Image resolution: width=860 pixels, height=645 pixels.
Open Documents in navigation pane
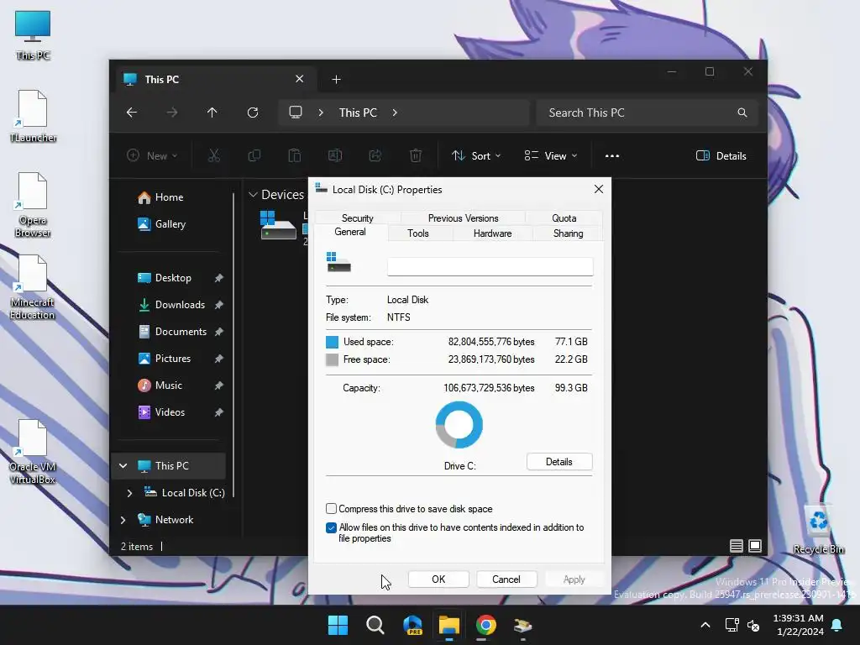[x=181, y=331]
